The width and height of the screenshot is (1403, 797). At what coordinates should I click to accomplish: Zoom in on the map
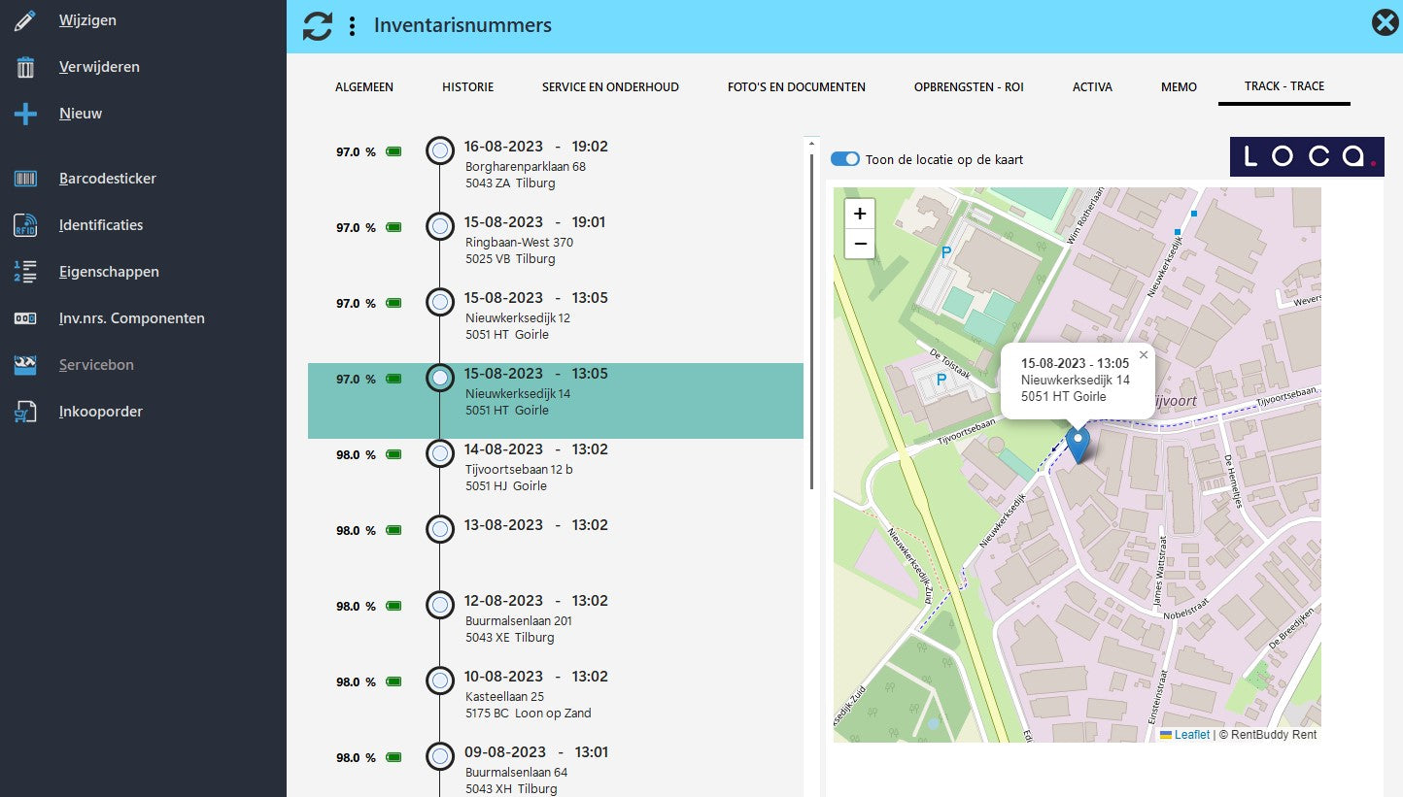[860, 214]
